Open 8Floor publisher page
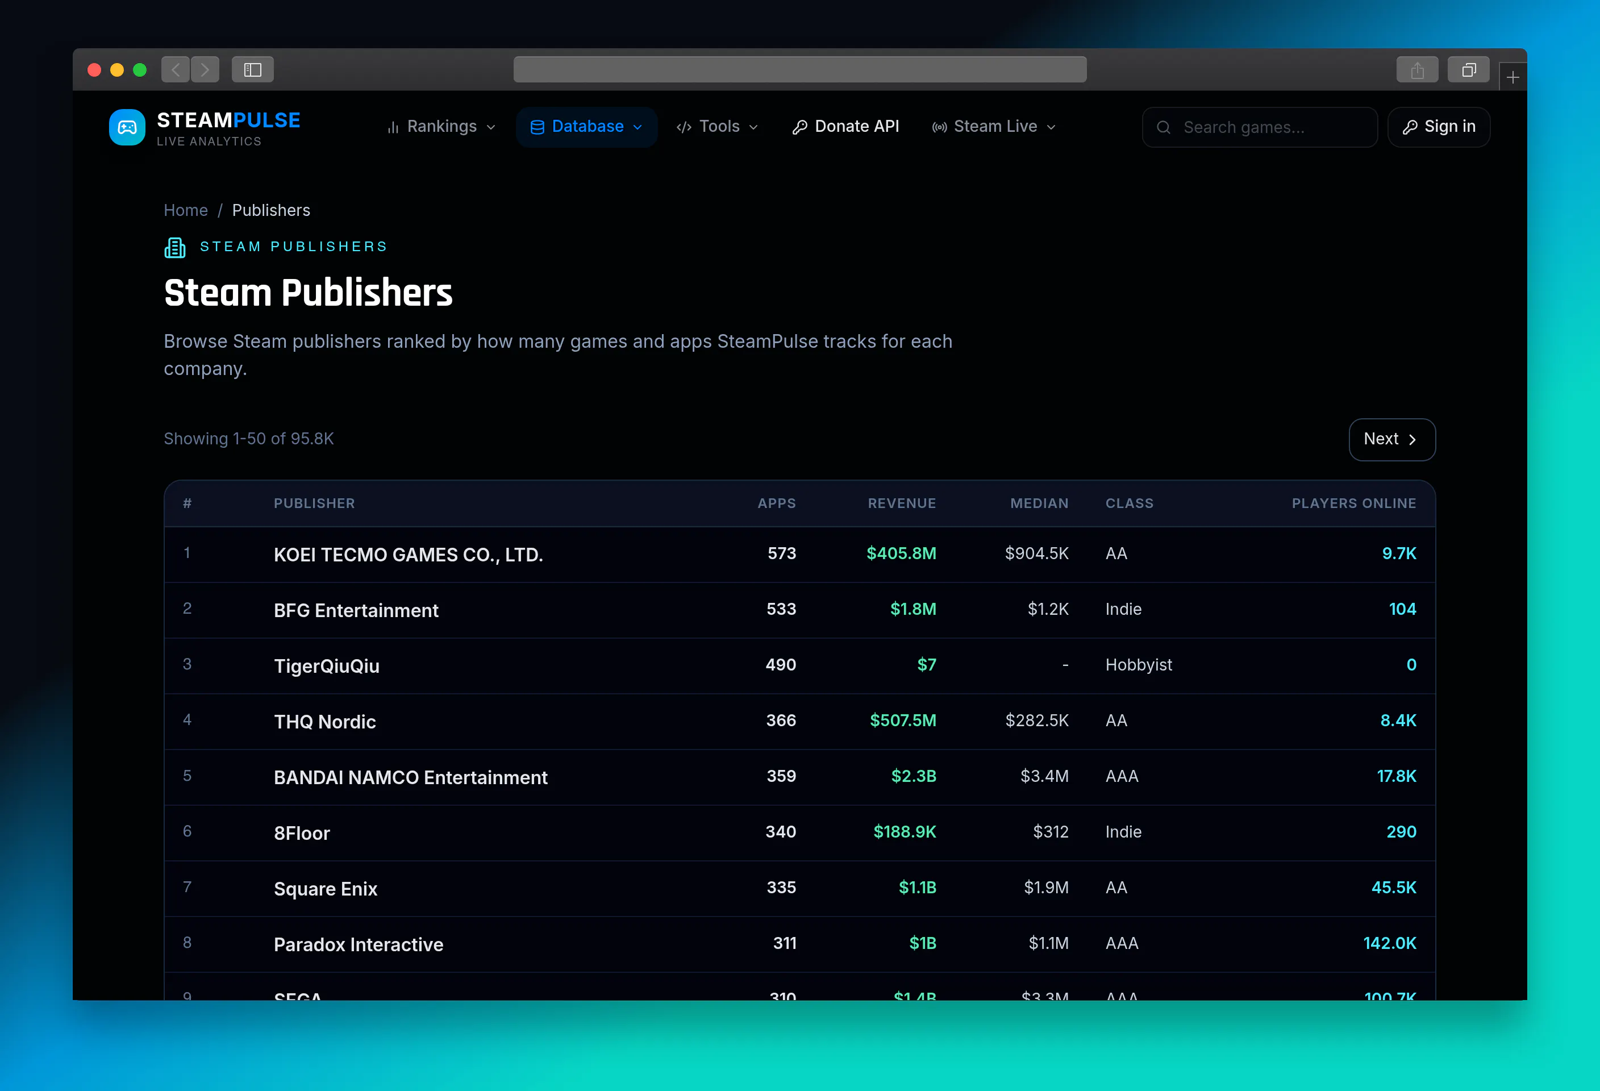 coord(302,833)
